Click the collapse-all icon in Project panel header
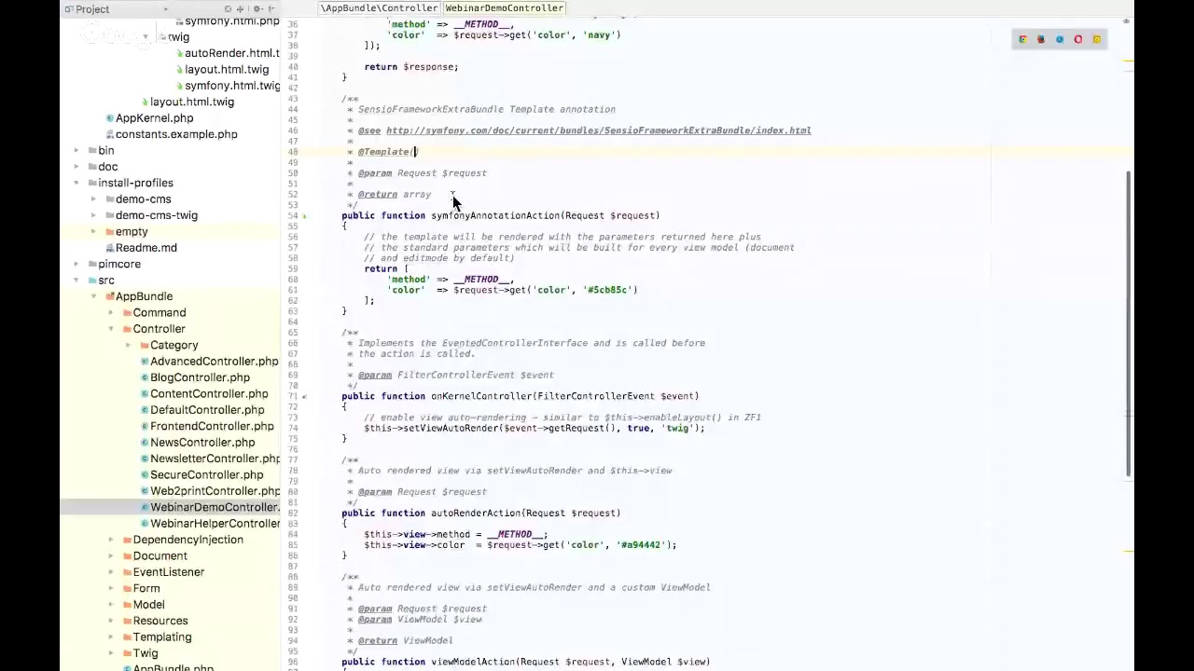The image size is (1194, 671). tap(241, 9)
